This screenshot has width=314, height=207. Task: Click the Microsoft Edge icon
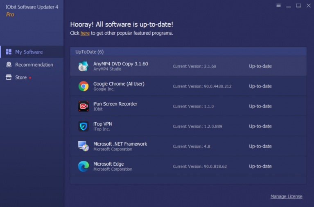pyautogui.click(x=83, y=166)
